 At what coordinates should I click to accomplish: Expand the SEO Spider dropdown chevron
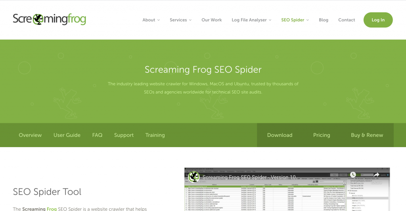308,20
